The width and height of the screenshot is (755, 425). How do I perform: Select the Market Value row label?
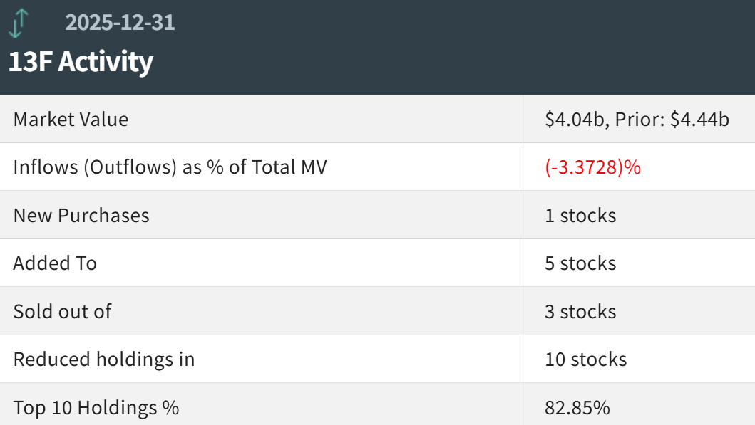coord(71,119)
